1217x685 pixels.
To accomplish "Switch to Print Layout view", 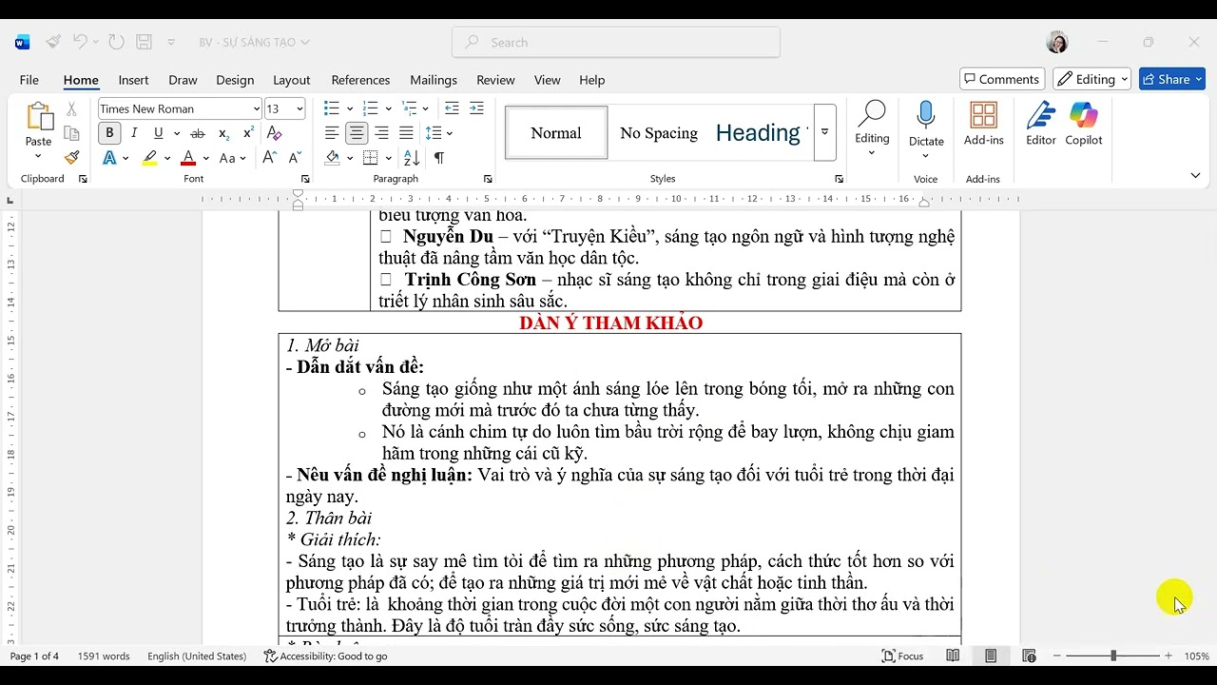I will [991, 656].
